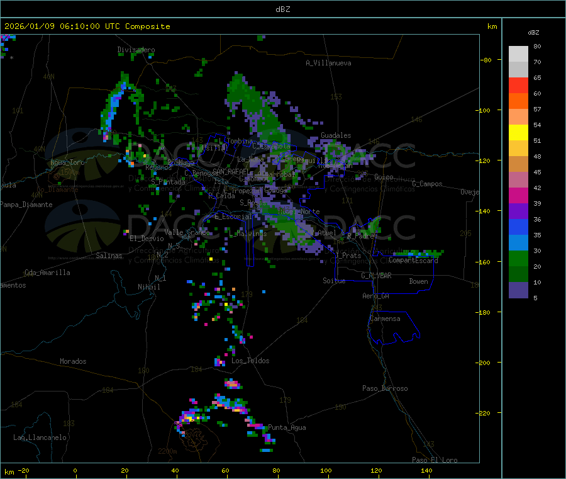Click the Nihuil label
This screenshot has height=479, width=566.
[x=148, y=287]
